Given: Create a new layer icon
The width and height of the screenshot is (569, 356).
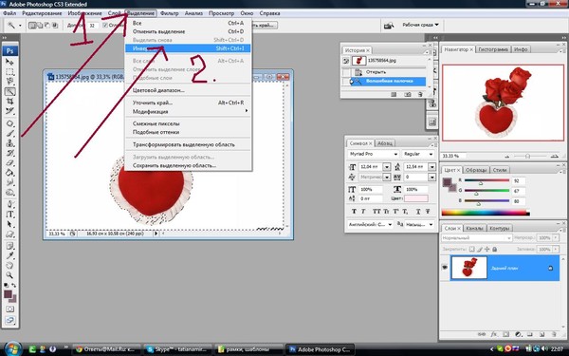Looking at the screenshot, I should click(541, 334).
